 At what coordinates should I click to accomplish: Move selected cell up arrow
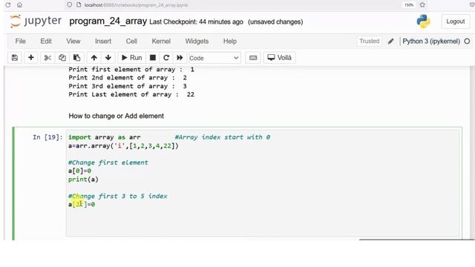[x=94, y=58]
